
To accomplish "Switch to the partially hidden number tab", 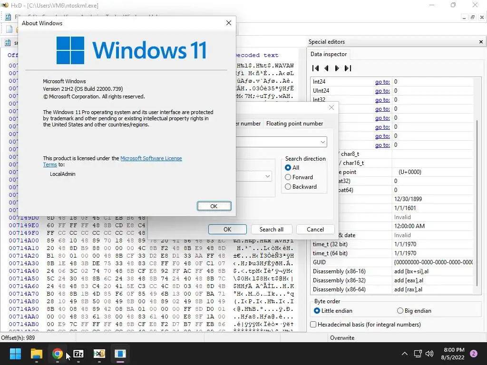I will (x=249, y=124).
